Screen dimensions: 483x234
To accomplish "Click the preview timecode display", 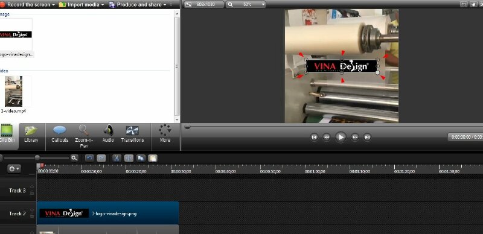I will pos(465,137).
